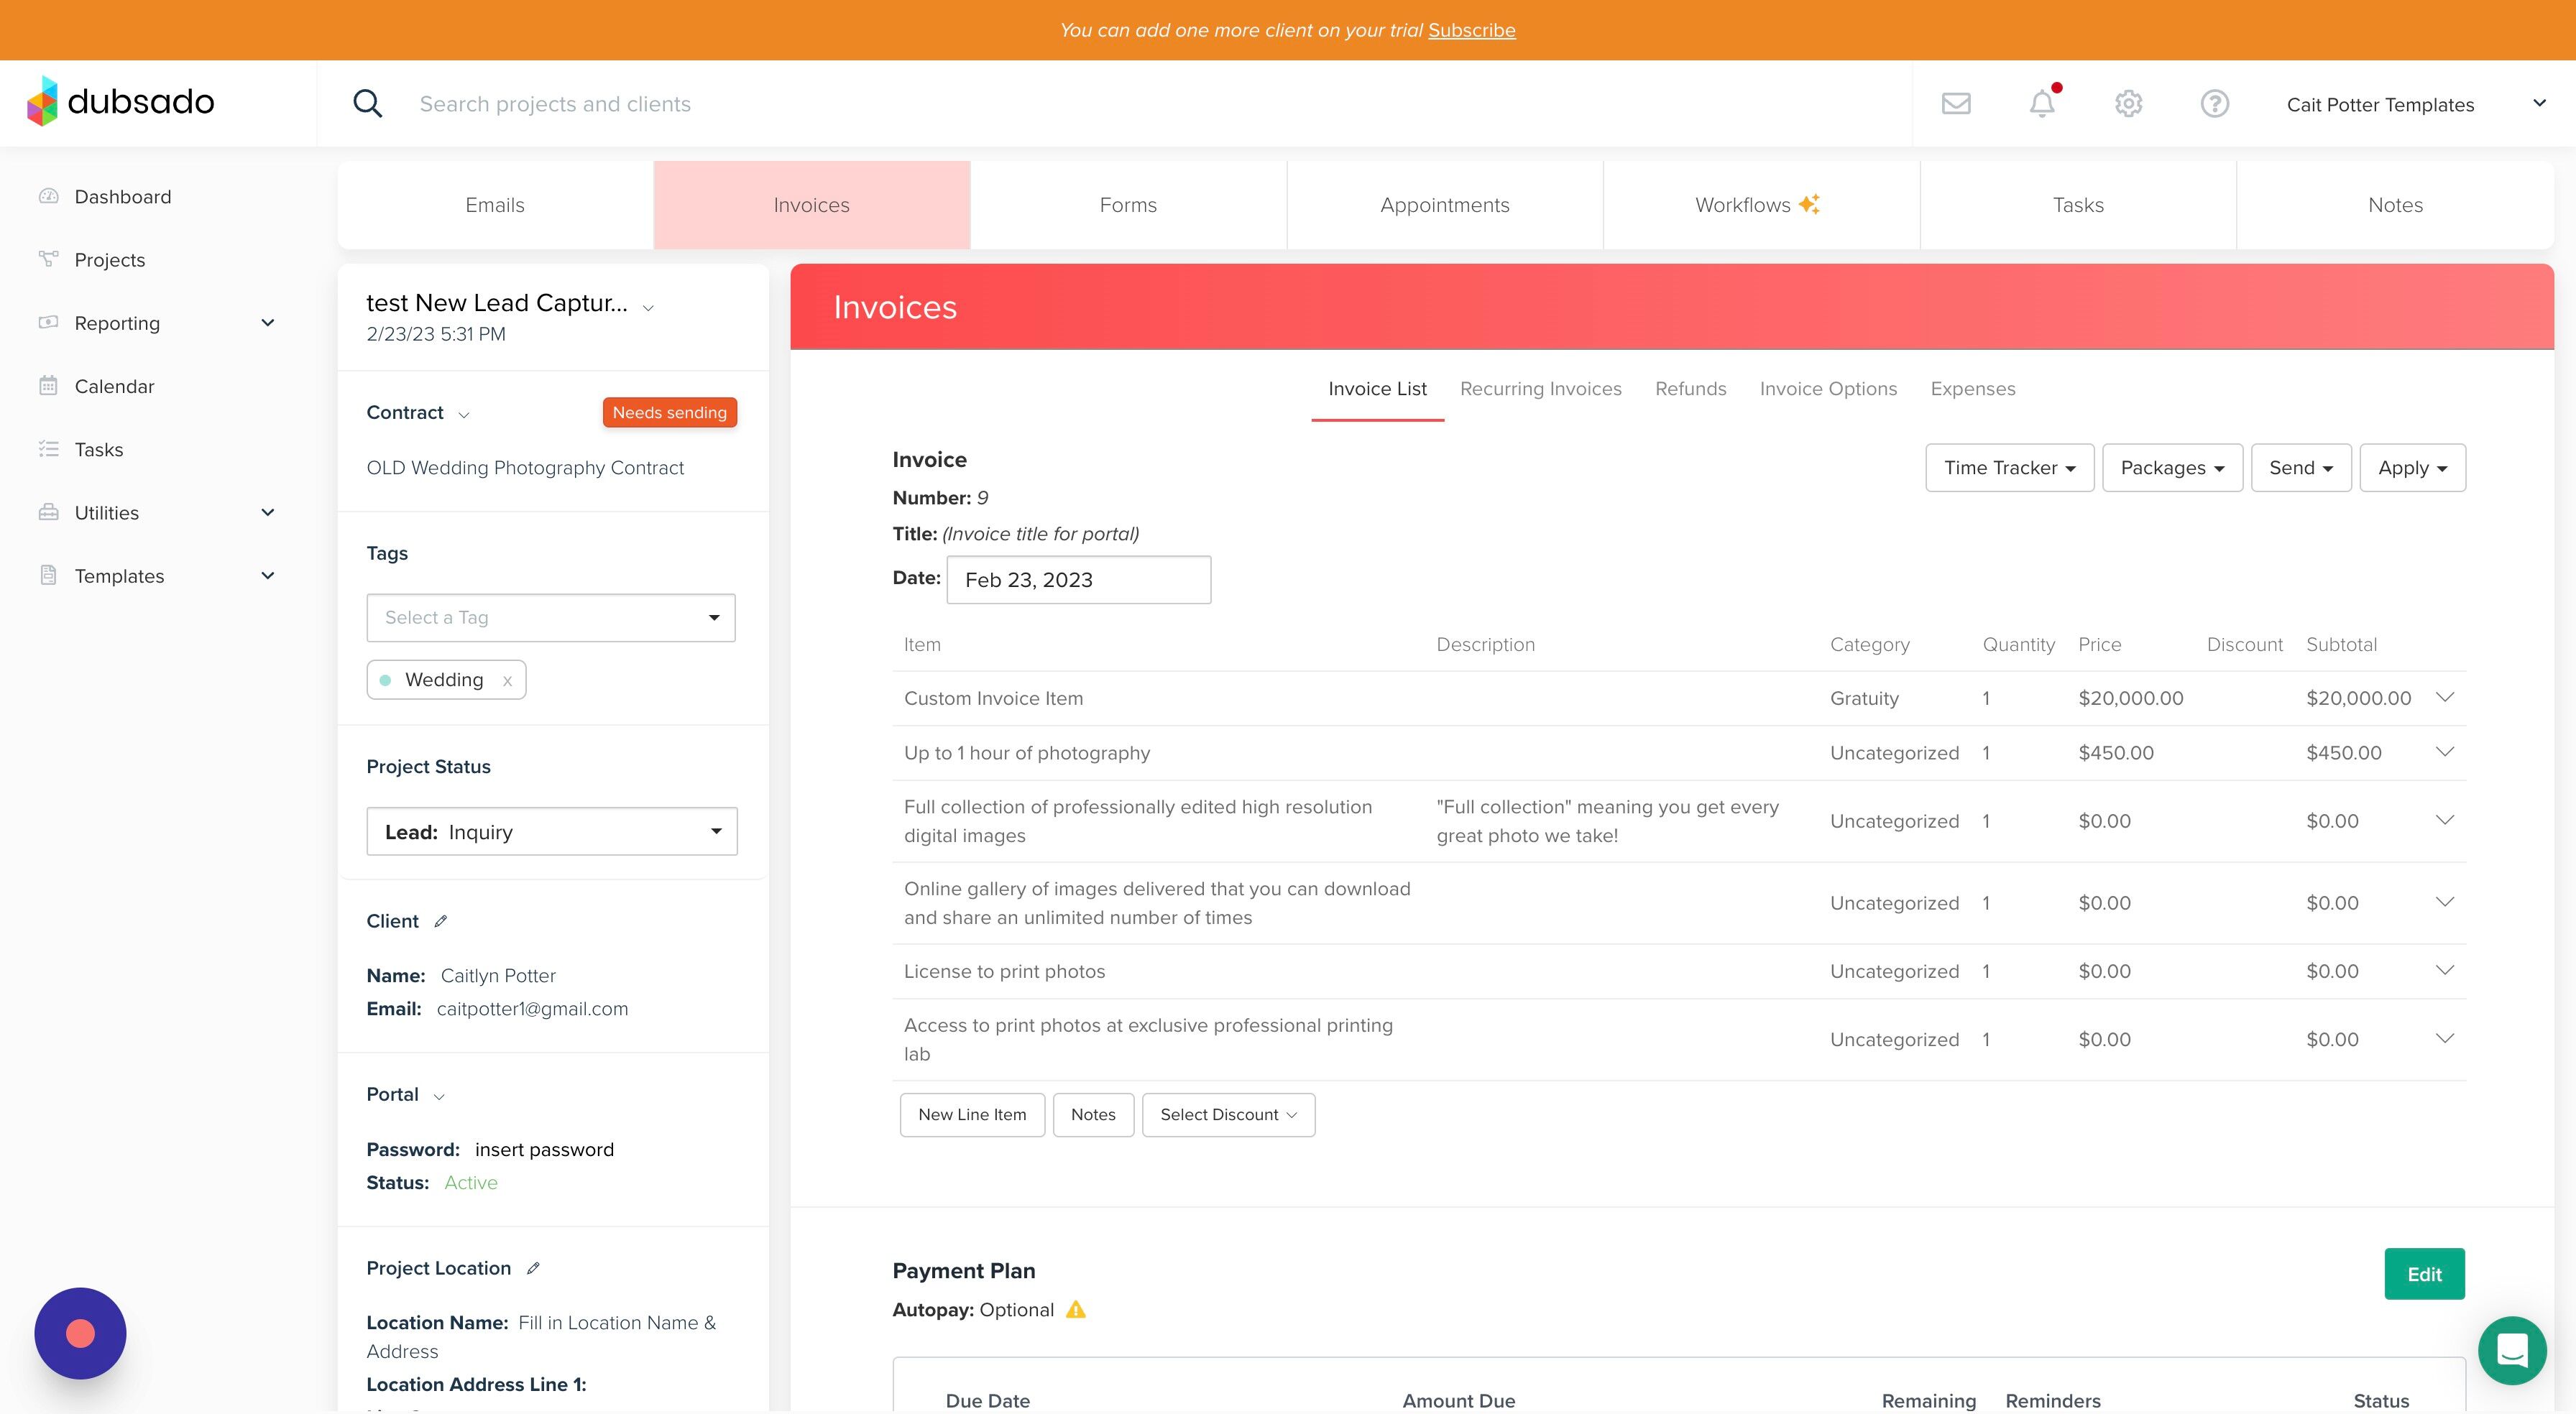Switch to the Recurring Invoices tab
Screen dimensions: 2576x1414
[x=1540, y=389]
